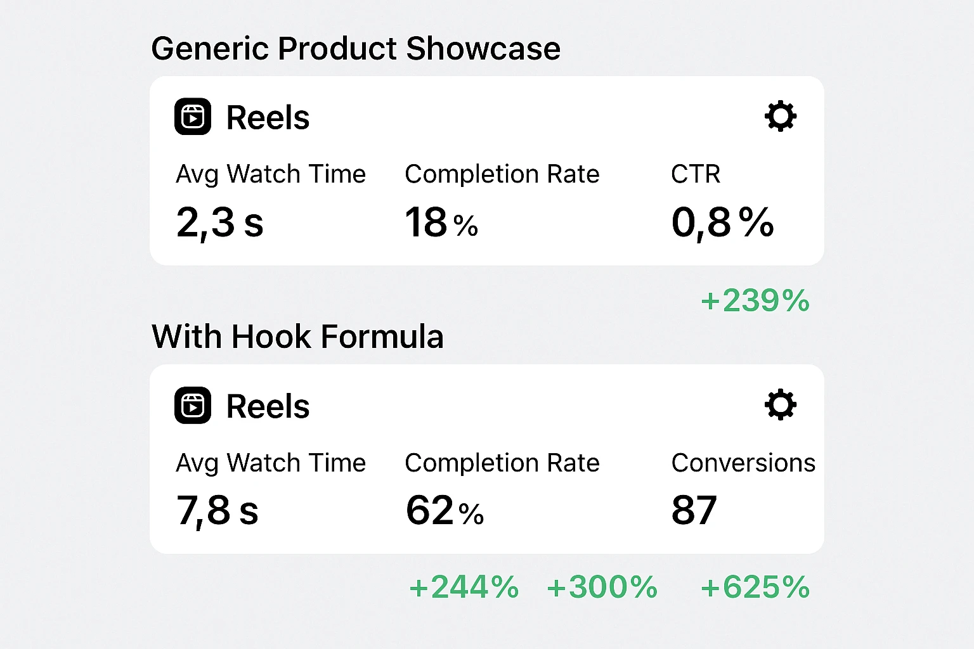Select the Reels label on the lower card
This screenshot has height=649, width=974.
tap(267, 406)
